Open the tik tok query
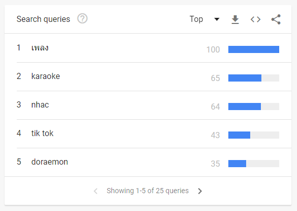The width and height of the screenshot is (297, 211). click(42, 133)
